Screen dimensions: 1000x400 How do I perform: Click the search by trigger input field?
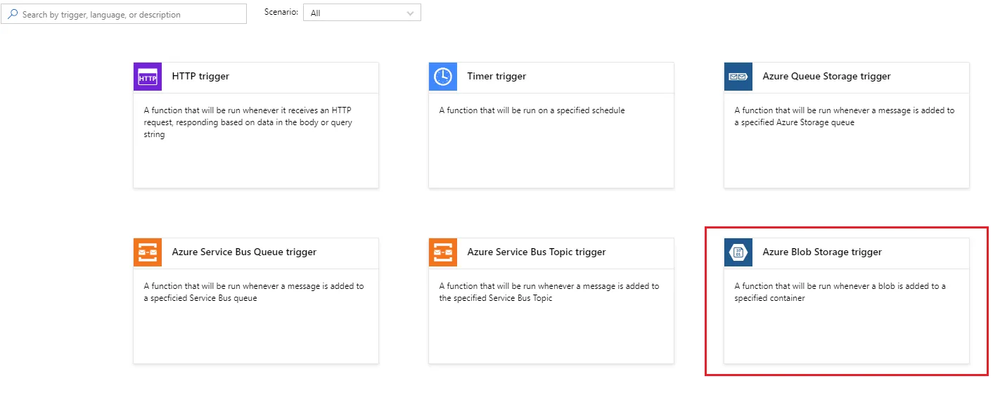click(124, 14)
